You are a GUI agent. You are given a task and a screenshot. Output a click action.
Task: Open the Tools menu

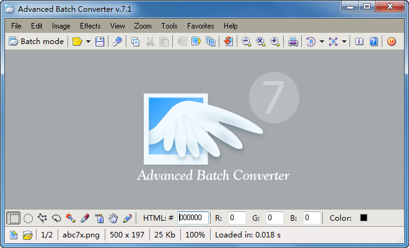click(x=169, y=26)
